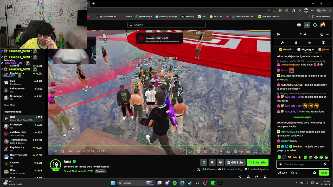
Task: Open the gavel moderation tool in chat
Action: point(282,43)
